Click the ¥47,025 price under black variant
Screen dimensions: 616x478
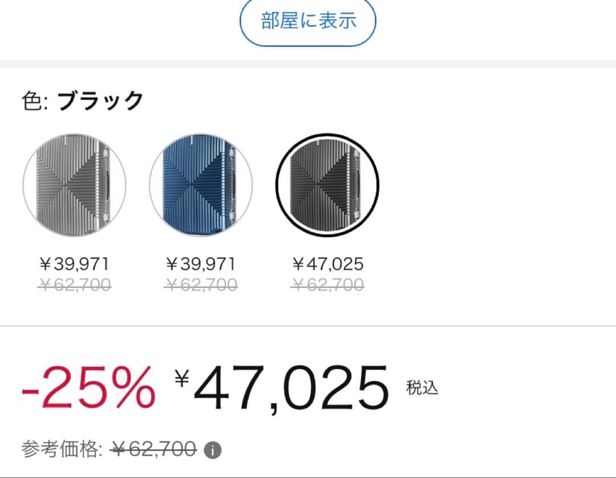click(328, 264)
